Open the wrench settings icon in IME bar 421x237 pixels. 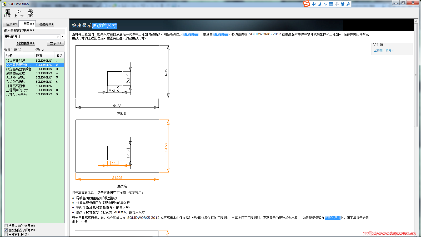point(348,4)
